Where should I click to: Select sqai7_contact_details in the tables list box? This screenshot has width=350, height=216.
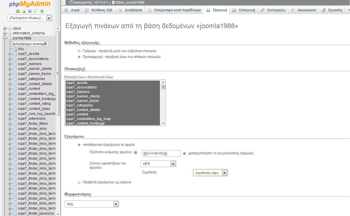(113, 110)
